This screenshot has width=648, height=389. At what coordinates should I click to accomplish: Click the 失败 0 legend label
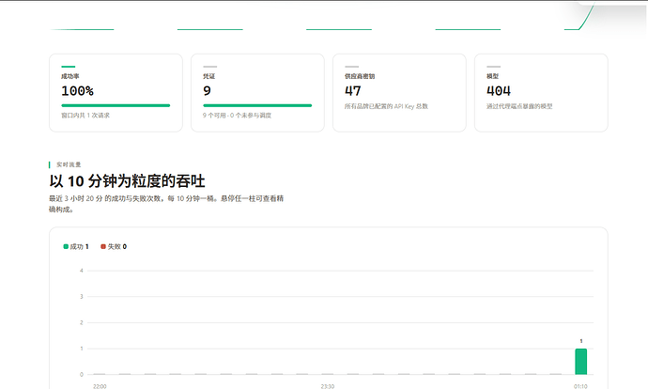tap(117, 246)
